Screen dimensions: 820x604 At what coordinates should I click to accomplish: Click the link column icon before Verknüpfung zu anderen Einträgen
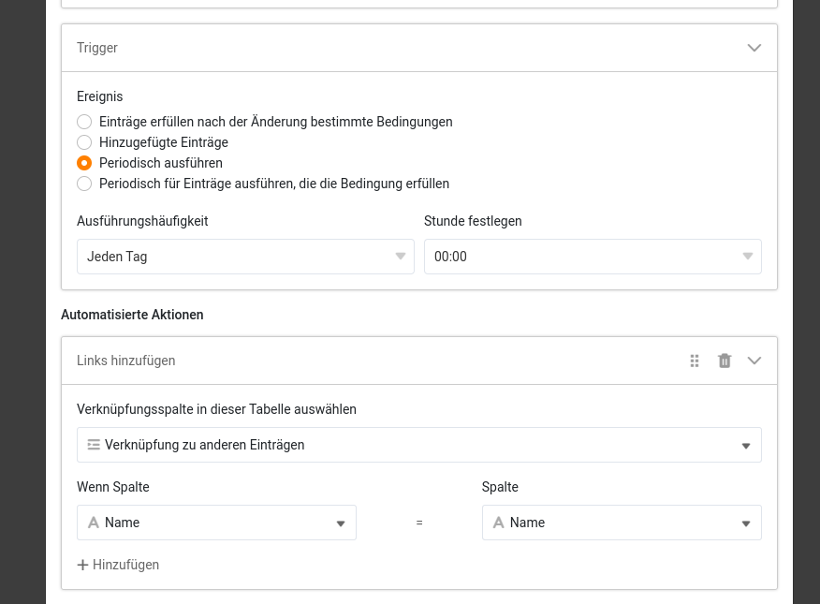94,445
